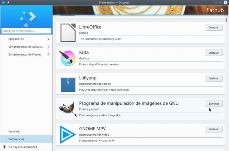The height and width of the screenshot is (151, 229).
Task: Click the GIMP mascot icon
Action: [68, 109]
